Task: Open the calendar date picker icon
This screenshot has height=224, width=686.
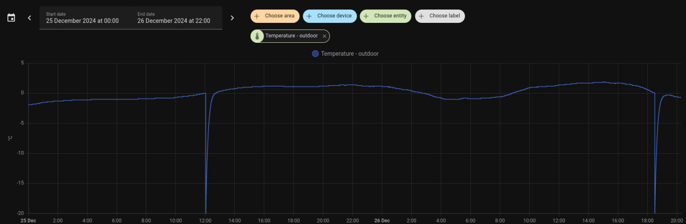Action: 11,18
